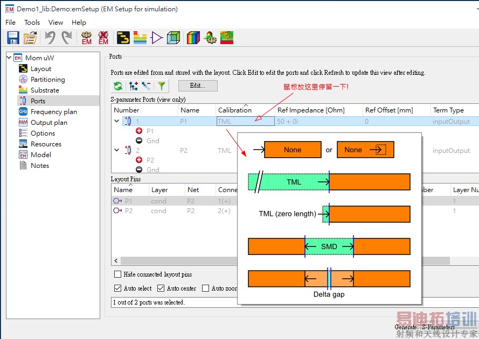The height and width of the screenshot is (339, 479).
Task: Select the P2 layout pin row with 2(+)
Action: [x=174, y=211]
